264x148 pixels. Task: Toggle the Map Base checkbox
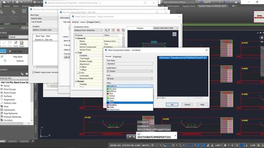coord(2,57)
